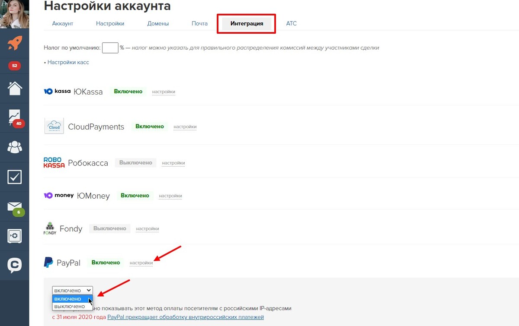Open настройки link for ЮKassa
Screen dimensions: 519x326
click(163, 92)
